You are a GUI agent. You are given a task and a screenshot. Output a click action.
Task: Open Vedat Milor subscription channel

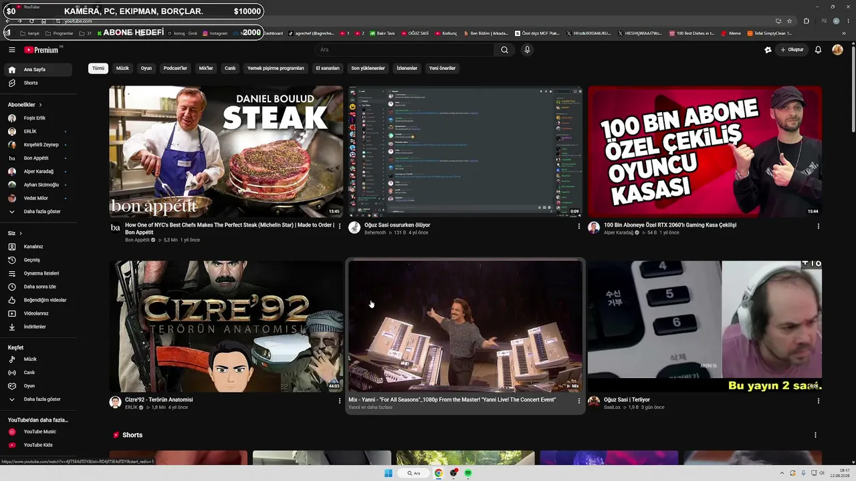tap(37, 198)
